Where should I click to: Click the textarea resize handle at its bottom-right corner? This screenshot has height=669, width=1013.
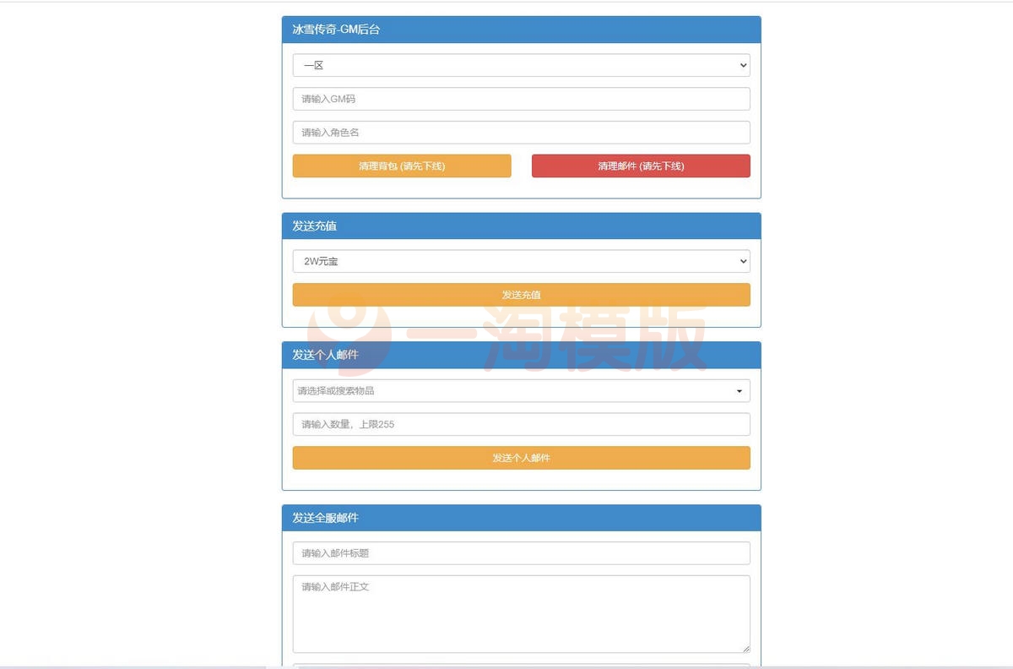747,649
